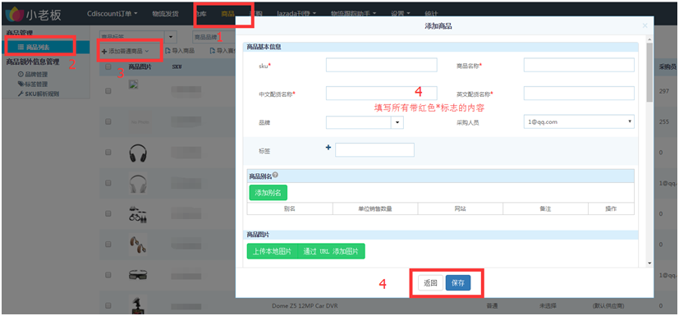
Task: Open 统计 in the navigation bar
Action: [x=431, y=13]
